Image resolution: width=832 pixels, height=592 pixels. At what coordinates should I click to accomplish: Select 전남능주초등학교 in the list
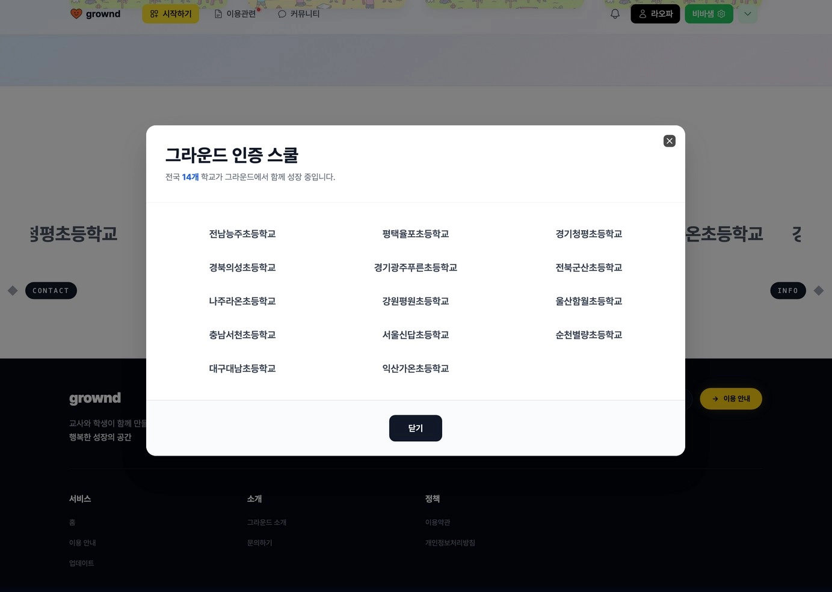[x=242, y=234]
